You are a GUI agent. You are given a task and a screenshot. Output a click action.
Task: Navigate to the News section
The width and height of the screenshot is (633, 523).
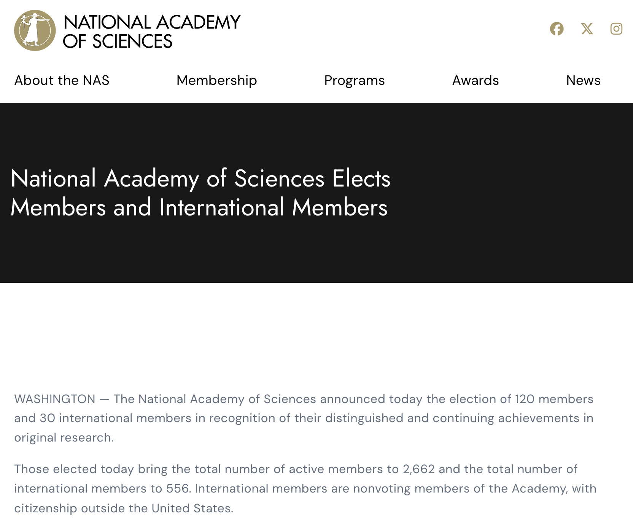583,80
